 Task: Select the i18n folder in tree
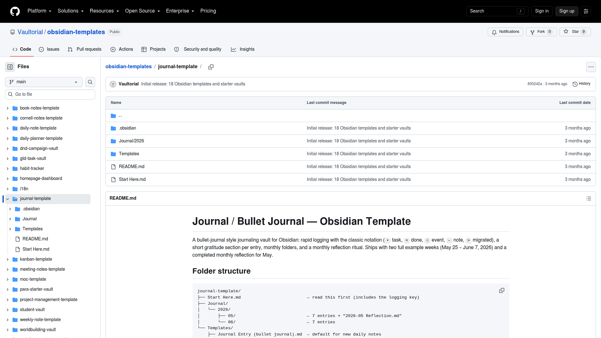click(24, 189)
